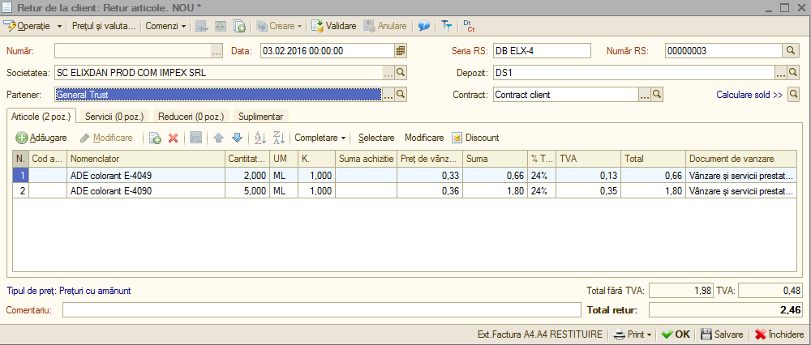Open the Print dropdown arrow
The height and width of the screenshot is (345, 811).
click(x=649, y=334)
